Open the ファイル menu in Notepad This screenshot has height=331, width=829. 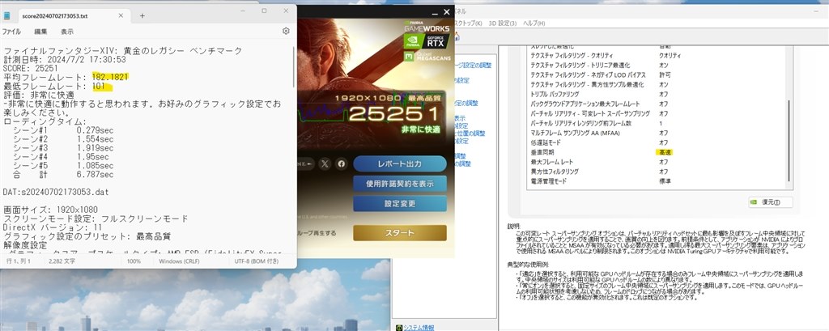pos(11,32)
